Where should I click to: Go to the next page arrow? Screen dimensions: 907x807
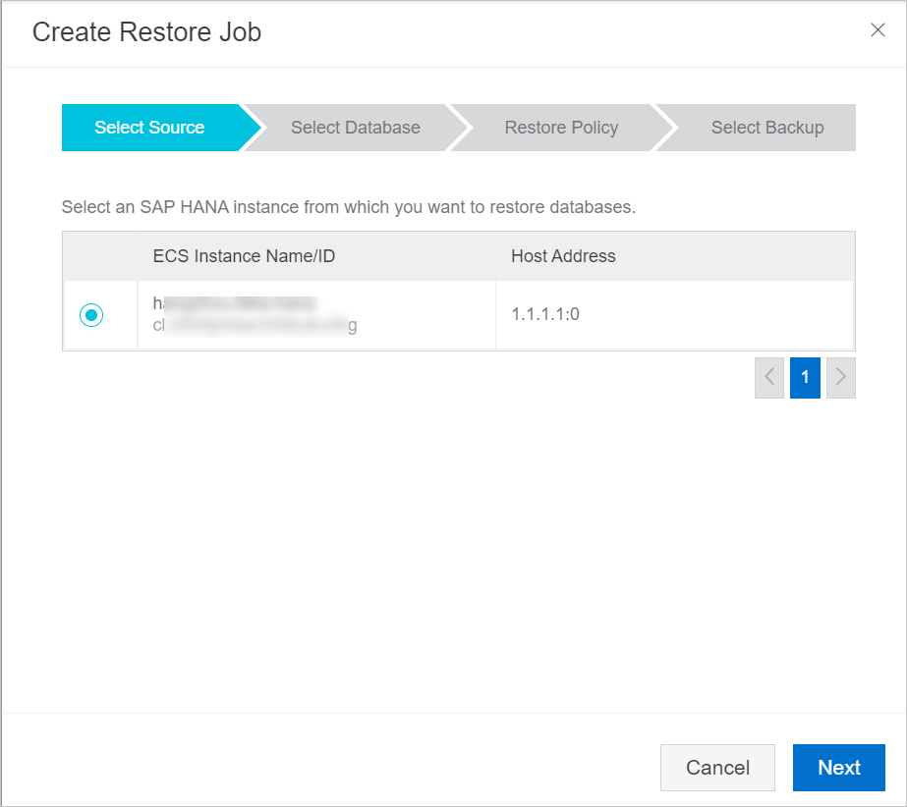pos(841,377)
